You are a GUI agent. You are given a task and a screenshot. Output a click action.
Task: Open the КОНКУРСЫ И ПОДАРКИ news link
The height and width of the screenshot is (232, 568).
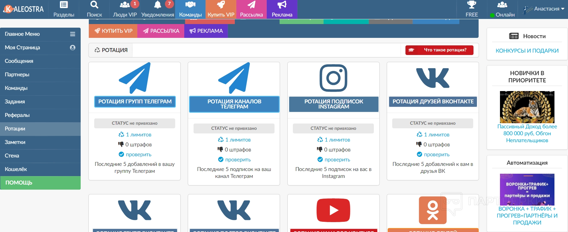(527, 51)
